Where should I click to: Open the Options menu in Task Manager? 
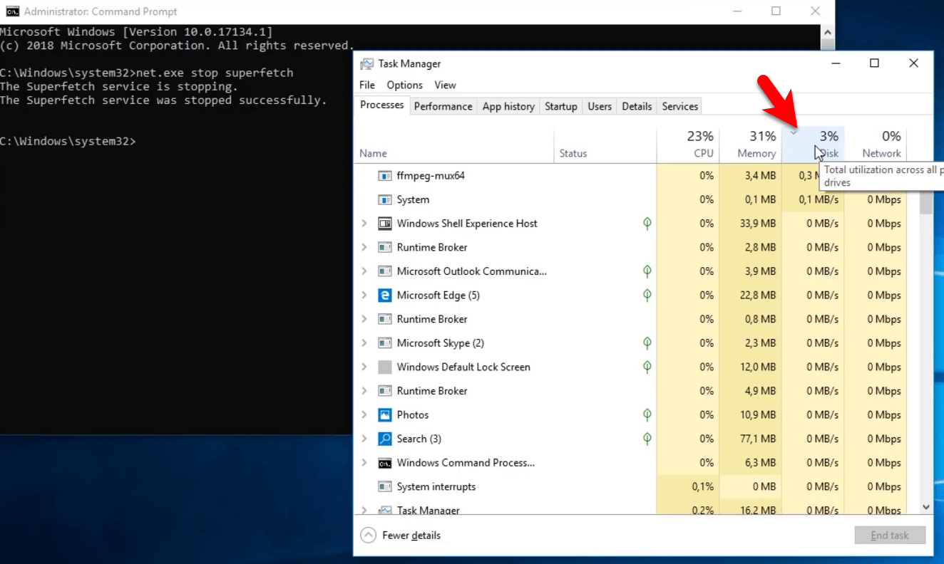click(x=405, y=85)
